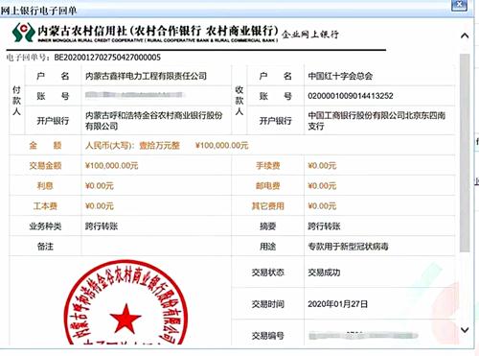This screenshot has height=356, width=479.
Task: Close the 网上银行电子回单 window
Action: 459,6
